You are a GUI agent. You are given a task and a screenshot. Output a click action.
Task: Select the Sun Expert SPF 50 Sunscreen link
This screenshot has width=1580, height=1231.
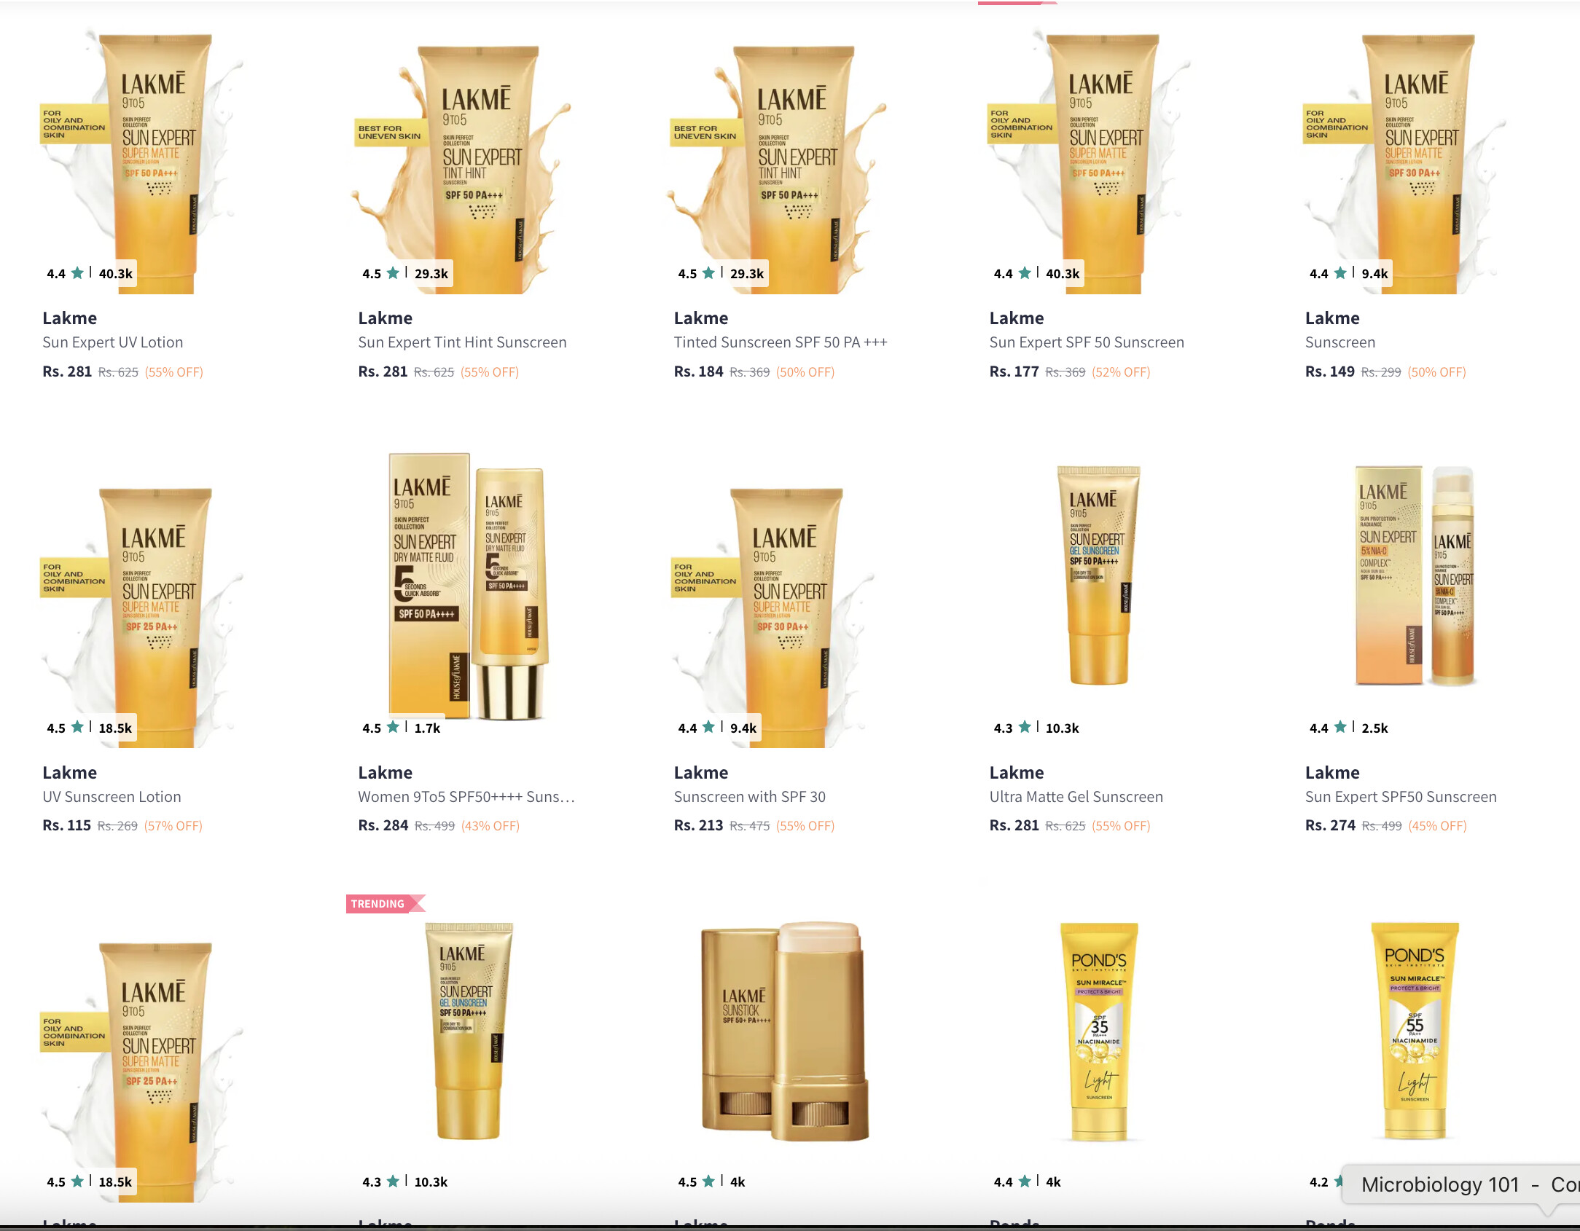1087,342
